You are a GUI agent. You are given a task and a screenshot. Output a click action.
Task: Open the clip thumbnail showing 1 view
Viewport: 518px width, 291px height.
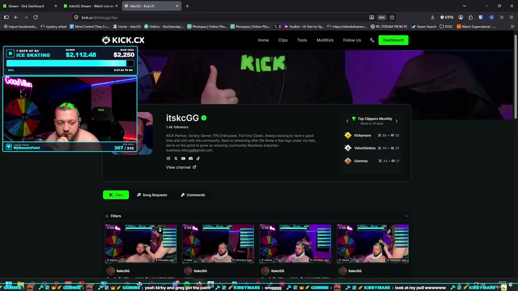click(x=218, y=244)
